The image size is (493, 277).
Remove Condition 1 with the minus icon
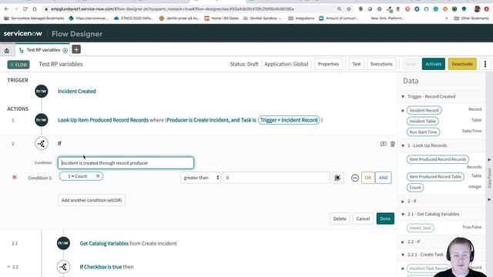coord(355,178)
